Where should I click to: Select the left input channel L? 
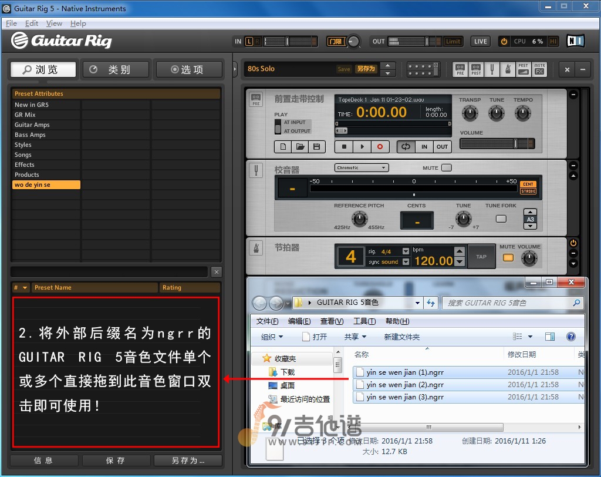pos(249,41)
